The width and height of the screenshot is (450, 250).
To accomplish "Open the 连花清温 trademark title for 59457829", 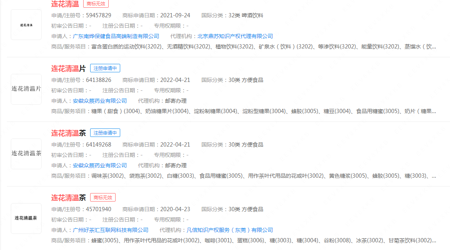I will (x=65, y=4).
